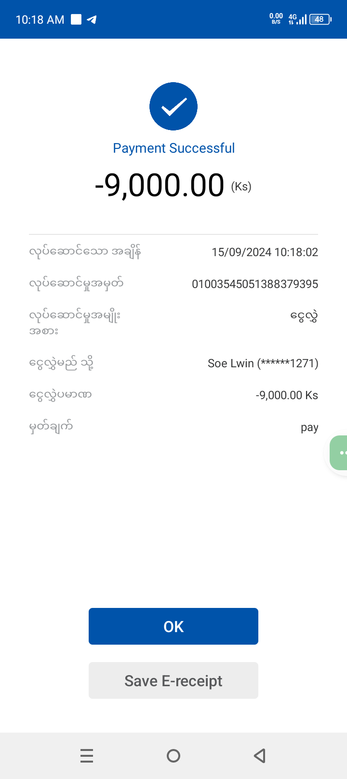347x779 pixels.
Task: Tap the Payment Successful heading
Action: (173, 148)
